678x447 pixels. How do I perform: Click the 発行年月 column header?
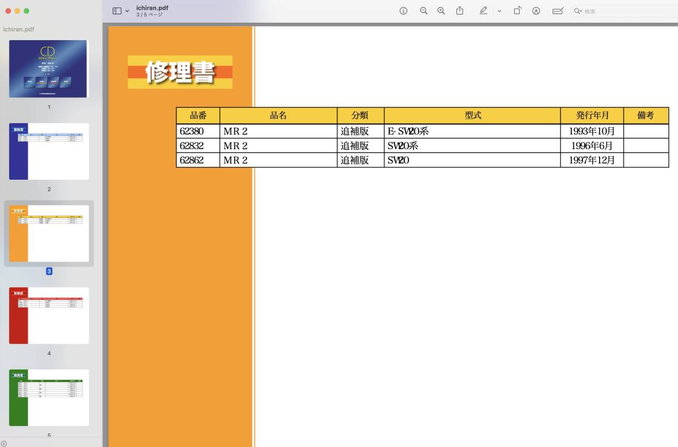pos(592,115)
